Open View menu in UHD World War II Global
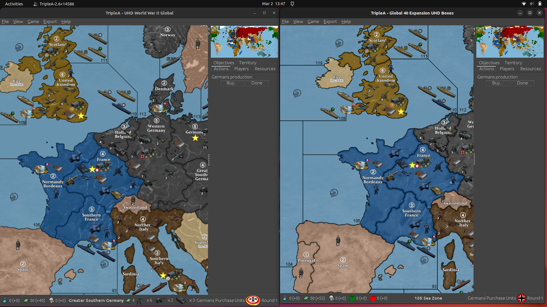Screen dimensions: 547x307 pos(18,21)
